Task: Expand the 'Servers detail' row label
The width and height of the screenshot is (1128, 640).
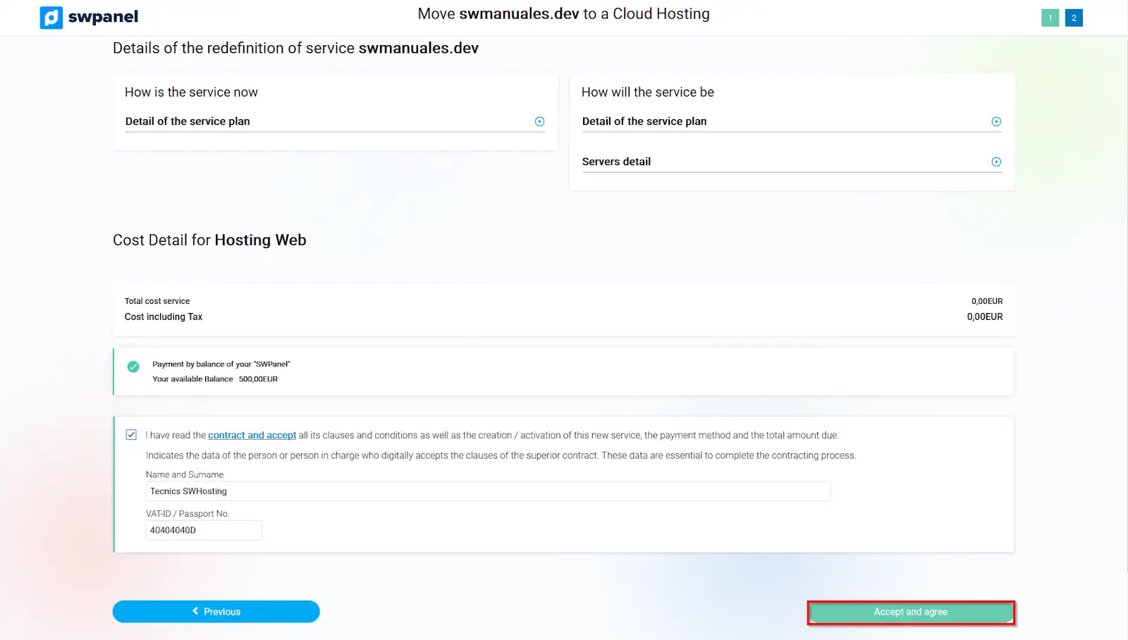Action: (616, 161)
